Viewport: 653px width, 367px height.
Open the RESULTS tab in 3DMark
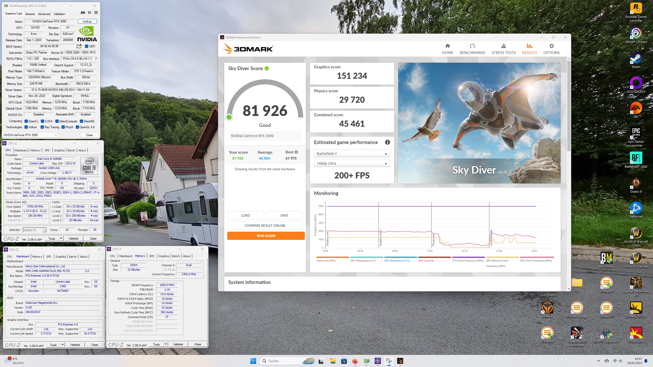click(529, 49)
